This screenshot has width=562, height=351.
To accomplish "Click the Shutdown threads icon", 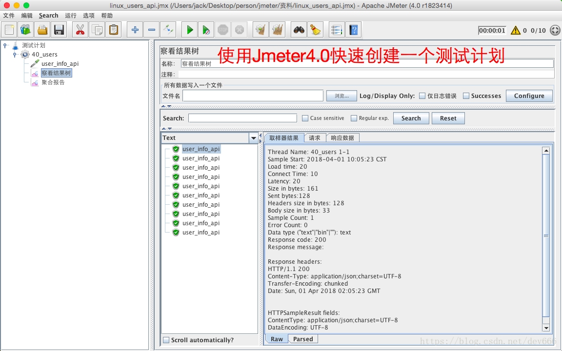I will [240, 30].
